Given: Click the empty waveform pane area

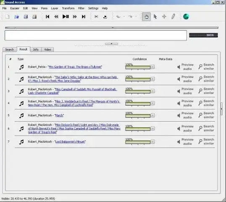Looking at the screenshot, I should 96,35.
